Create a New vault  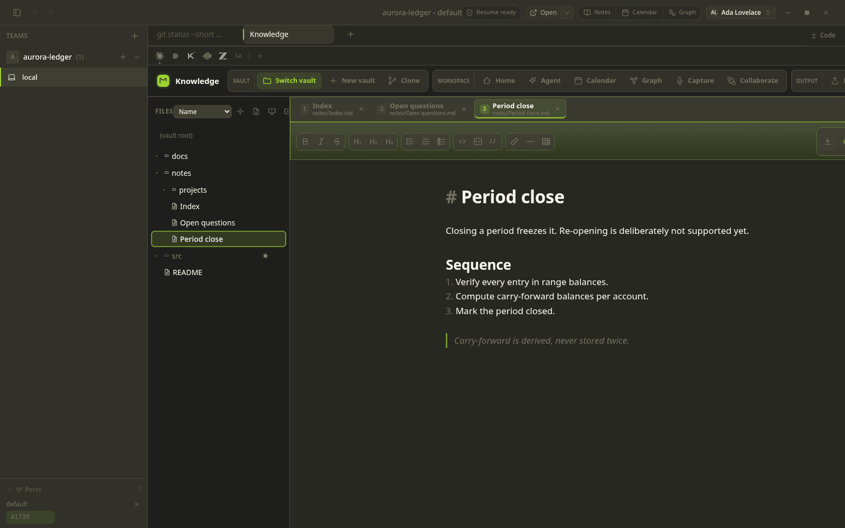[352, 81]
